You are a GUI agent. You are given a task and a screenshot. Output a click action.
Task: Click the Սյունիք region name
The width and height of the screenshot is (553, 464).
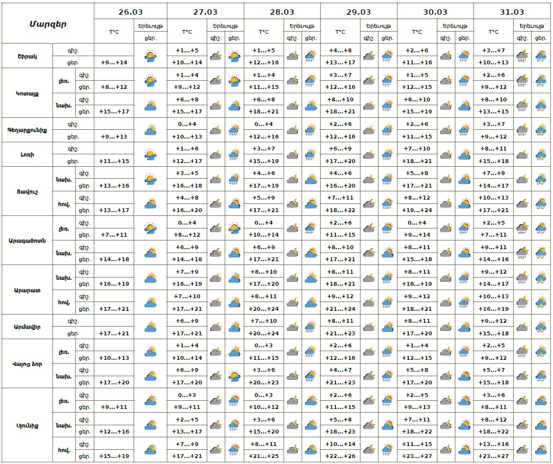coord(27,425)
